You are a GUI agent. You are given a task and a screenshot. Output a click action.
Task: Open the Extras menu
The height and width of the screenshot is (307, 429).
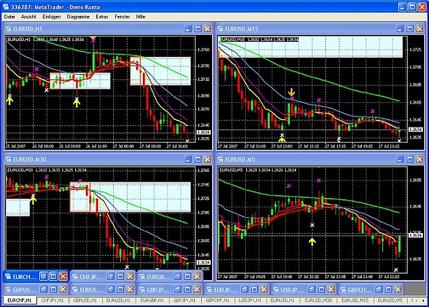coord(102,16)
